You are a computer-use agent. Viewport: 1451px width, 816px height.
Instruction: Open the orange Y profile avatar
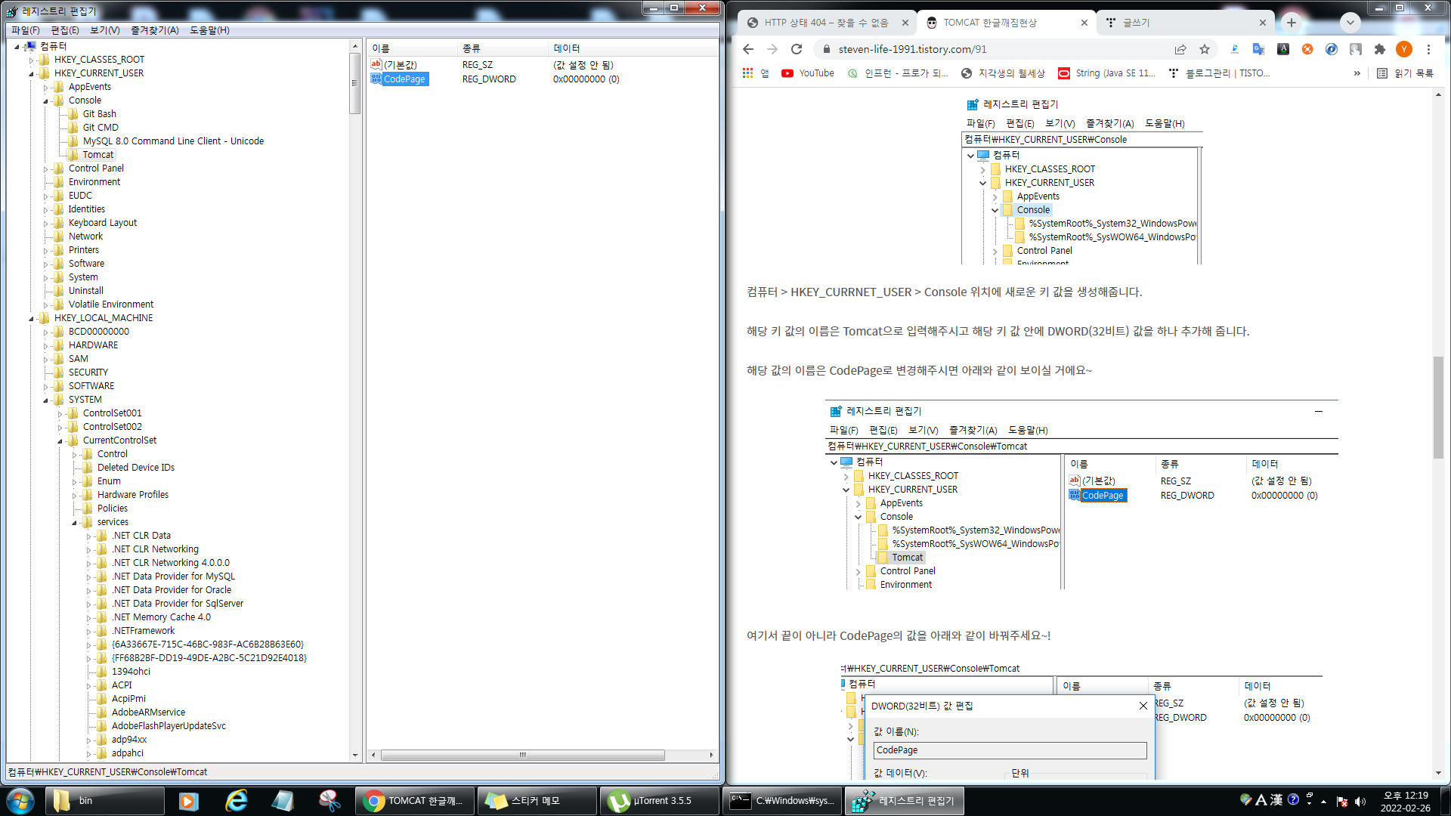click(1404, 49)
